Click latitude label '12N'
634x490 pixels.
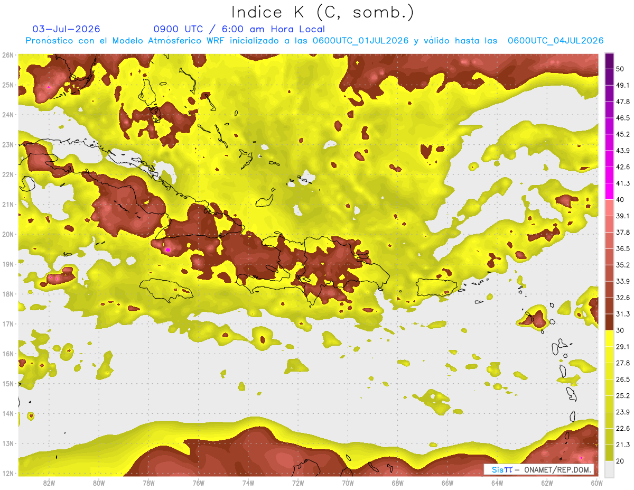[8, 473]
